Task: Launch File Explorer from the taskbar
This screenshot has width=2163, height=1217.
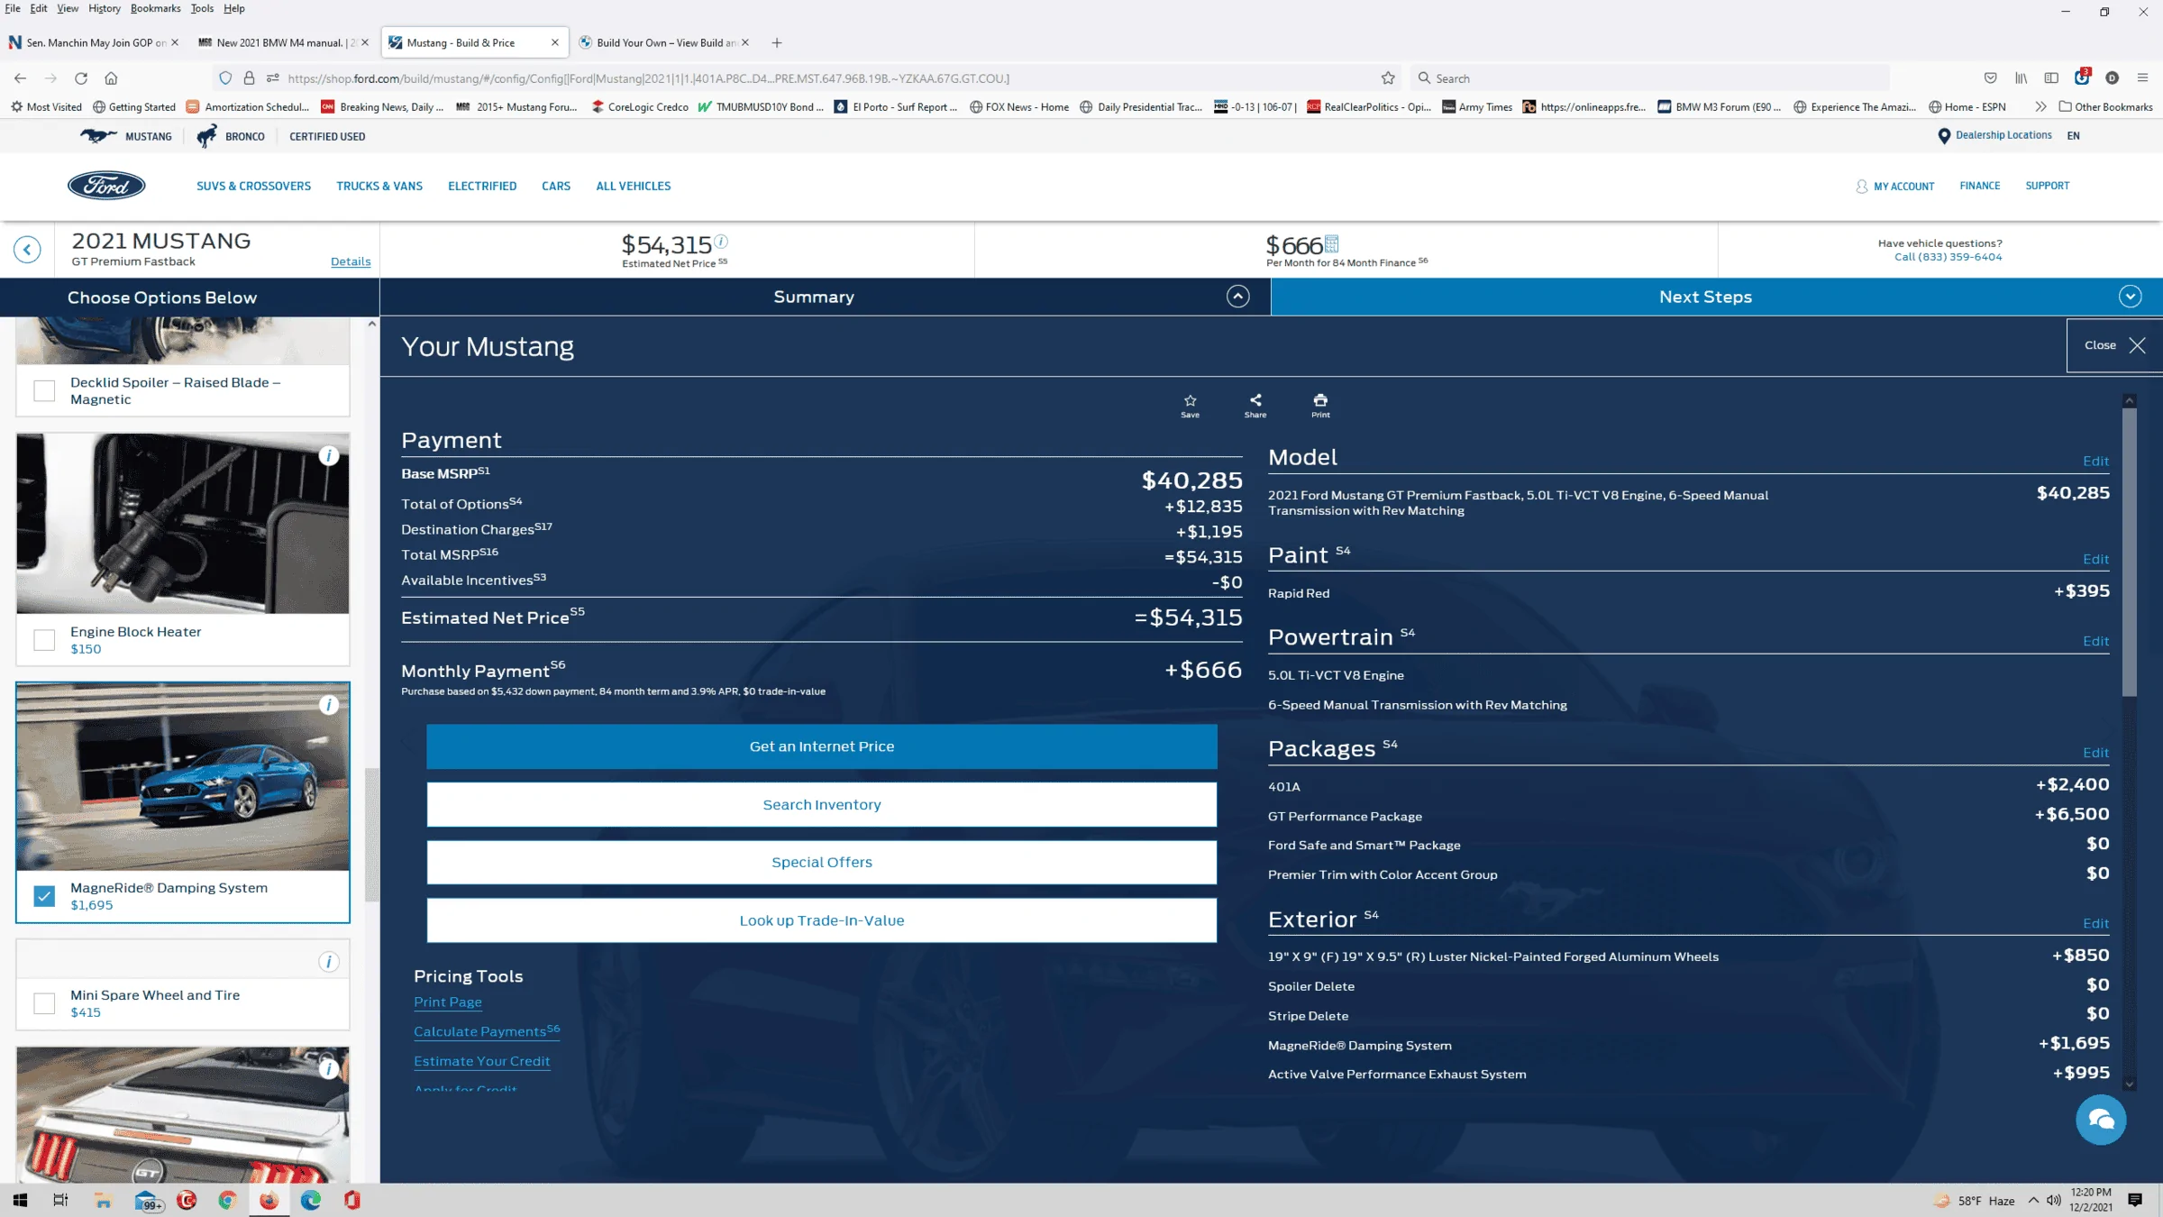Action: [x=103, y=1200]
